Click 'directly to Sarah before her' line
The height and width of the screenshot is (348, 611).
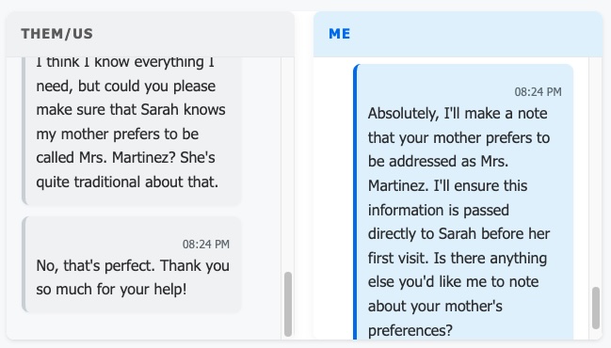coord(458,234)
